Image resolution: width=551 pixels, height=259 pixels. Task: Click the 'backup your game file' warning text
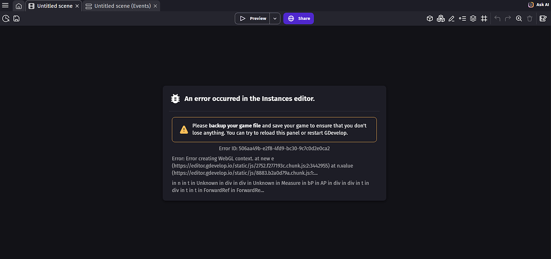coord(235,125)
